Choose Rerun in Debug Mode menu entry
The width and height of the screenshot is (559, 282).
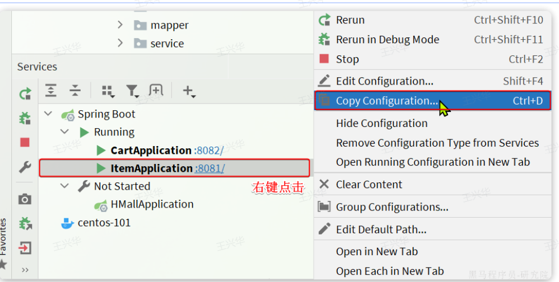tap(387, 40)
